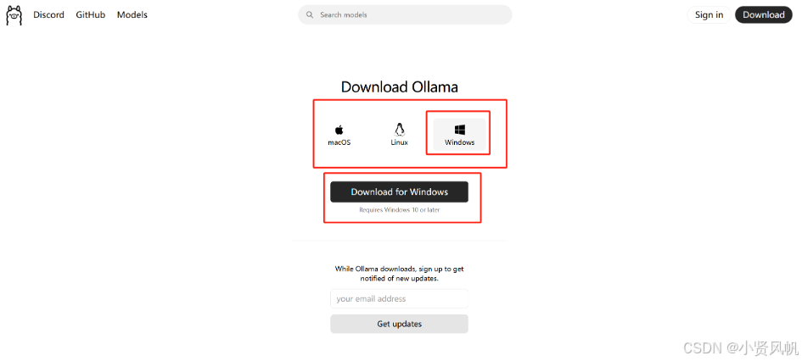Click the Sign in button
This screenshot has width=802, height=361.
(x=709, y=14)
